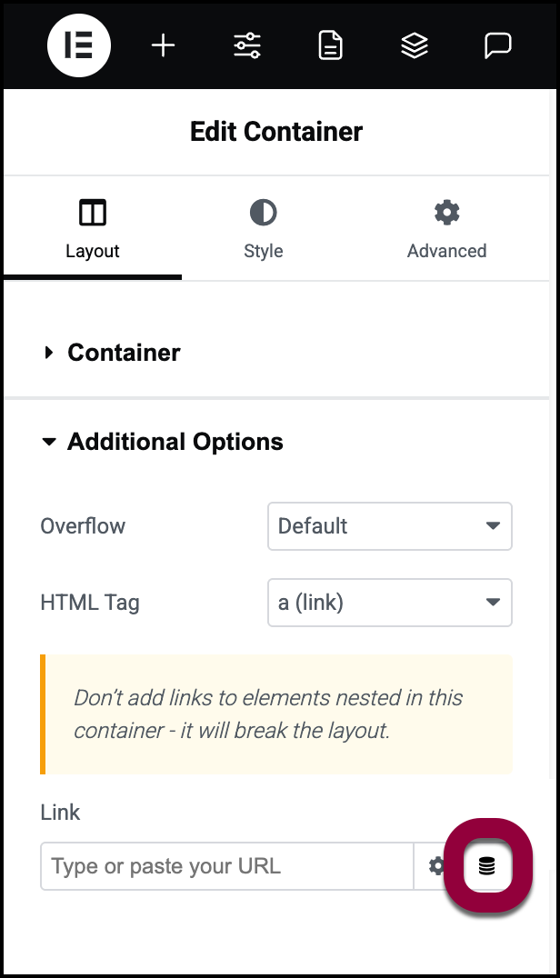The height and width of the screenshot is (978, 560).
Task: Click the dynamic tags database icon
Action: pyautogui.click(x=487, y=866)
